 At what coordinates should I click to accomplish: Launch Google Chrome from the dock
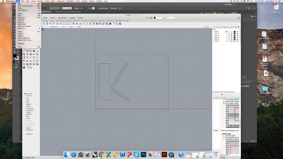pyautogui.click(x=101, y=155)
